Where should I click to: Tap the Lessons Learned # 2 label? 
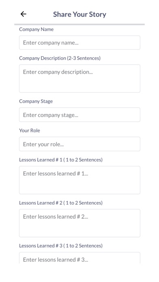(61, 203)
